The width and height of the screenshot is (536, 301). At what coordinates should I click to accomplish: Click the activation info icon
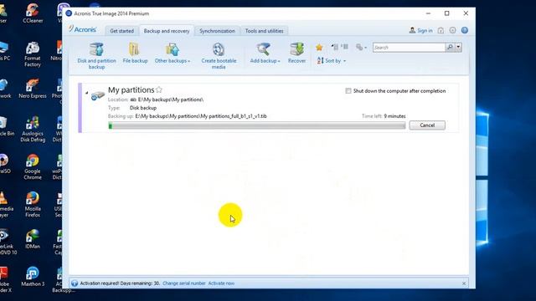click(75, 283)
